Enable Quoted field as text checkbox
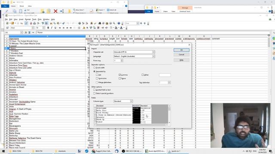The image size is (275, 154). click(x=95, y=90)
